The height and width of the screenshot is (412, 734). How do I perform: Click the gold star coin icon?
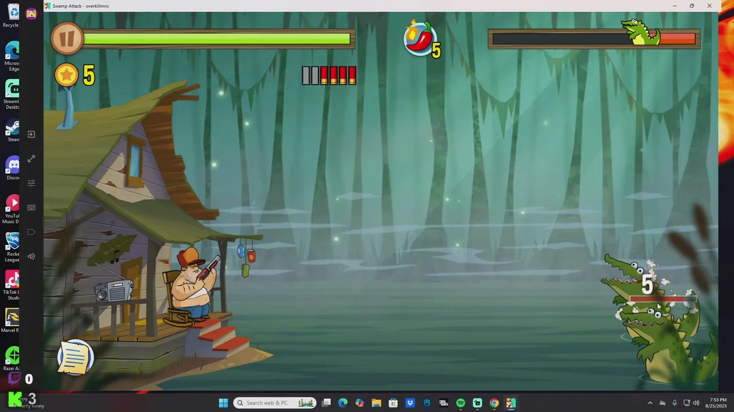(67, 75)
